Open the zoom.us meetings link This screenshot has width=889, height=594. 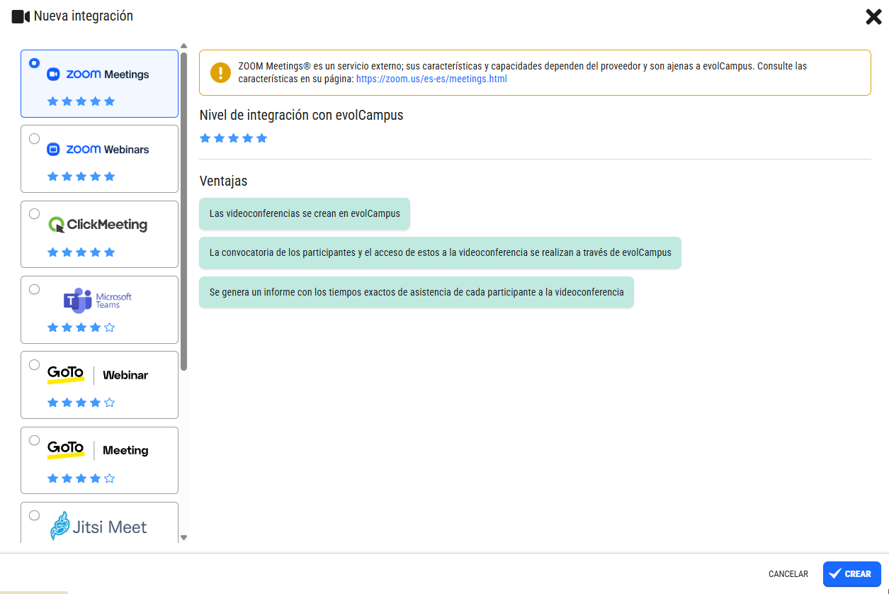pyautogui.click(x=431, y=79)
